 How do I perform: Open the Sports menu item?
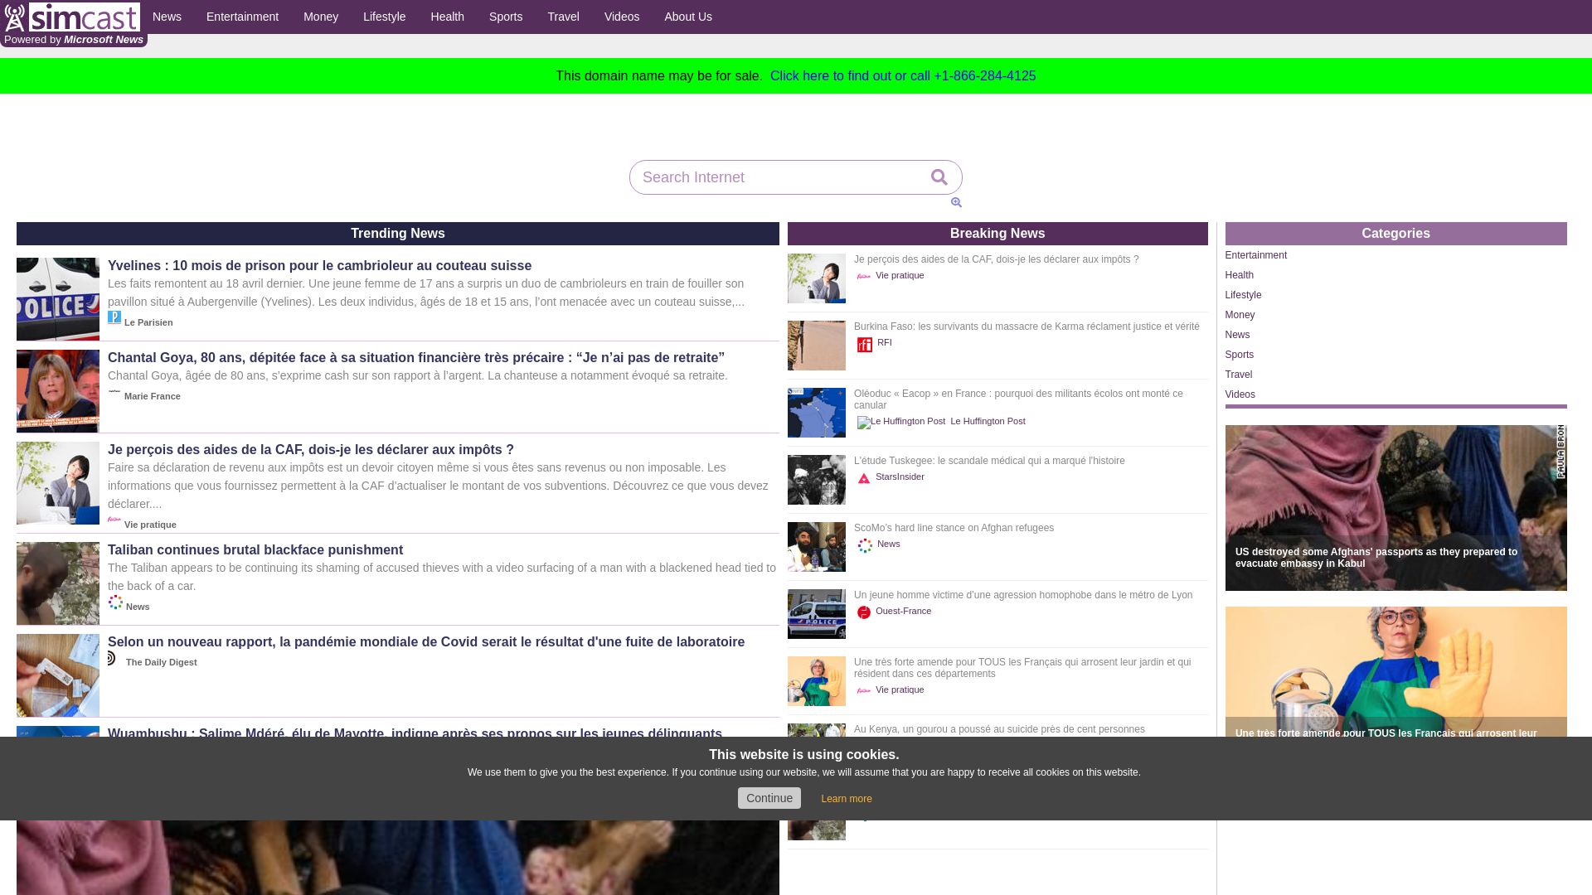[506, 17]
